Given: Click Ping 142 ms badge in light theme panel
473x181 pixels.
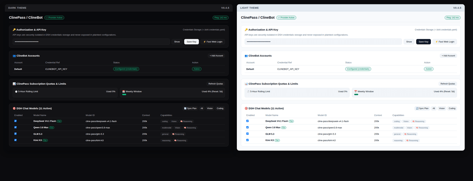Looking at the screenshot, I should click(x=453, y=17).
